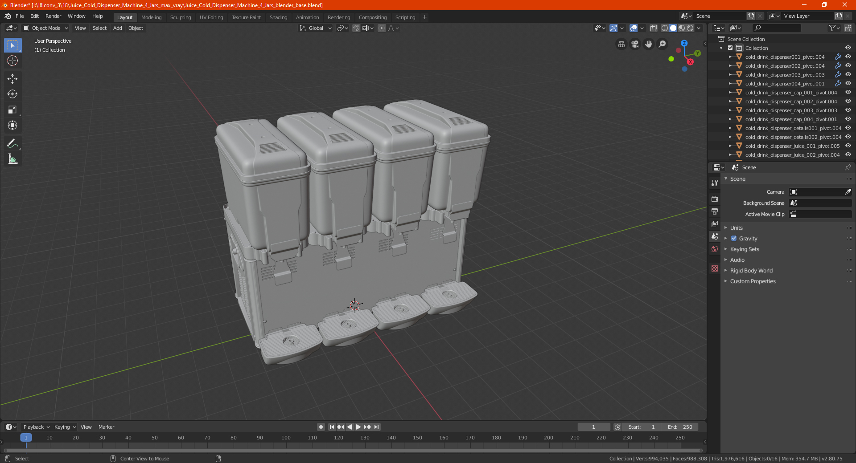This screenshot has height=463, width=856.
Task: Open the Playback dropdown in timeline
Action: click(37, 427)
